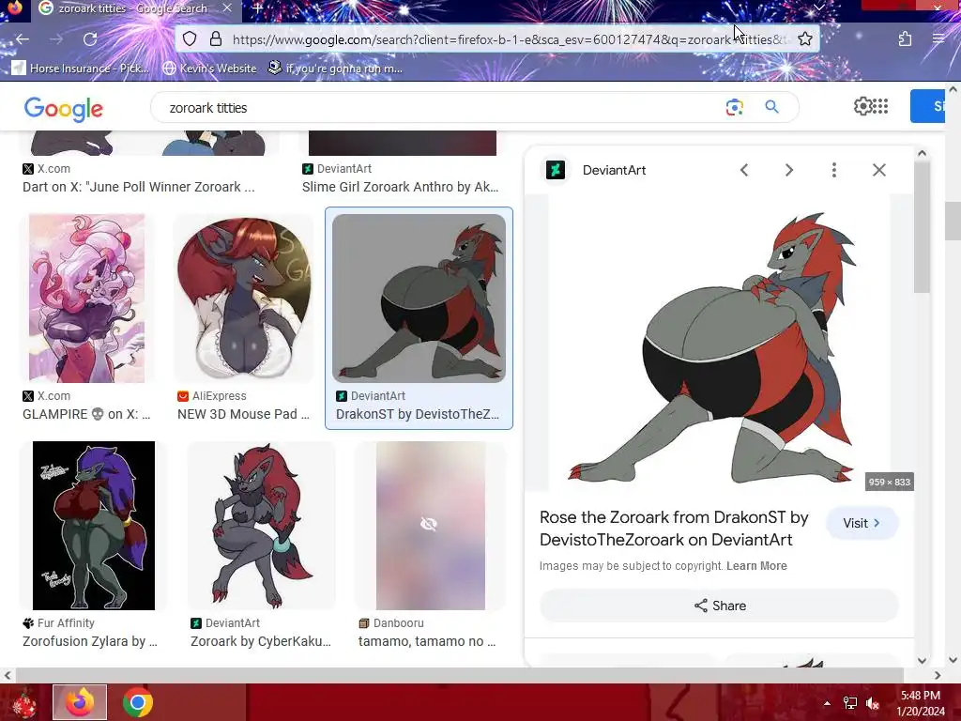
Task: List all tabs with the title-bar chevron
Action: 818,8
